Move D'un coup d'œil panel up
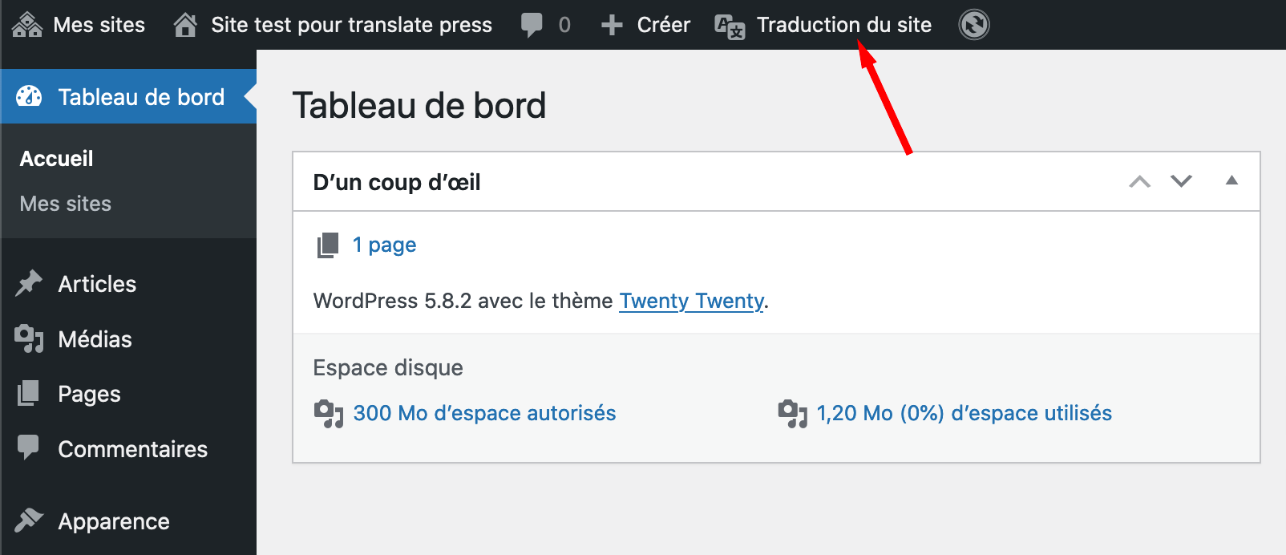 [x=1139, y=182]
